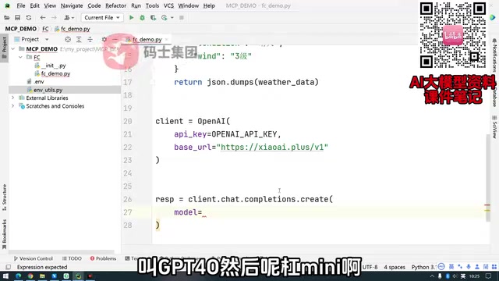Open the Edit menu
499x281 pixels.
pyautogui.click(x=34, y=5)
